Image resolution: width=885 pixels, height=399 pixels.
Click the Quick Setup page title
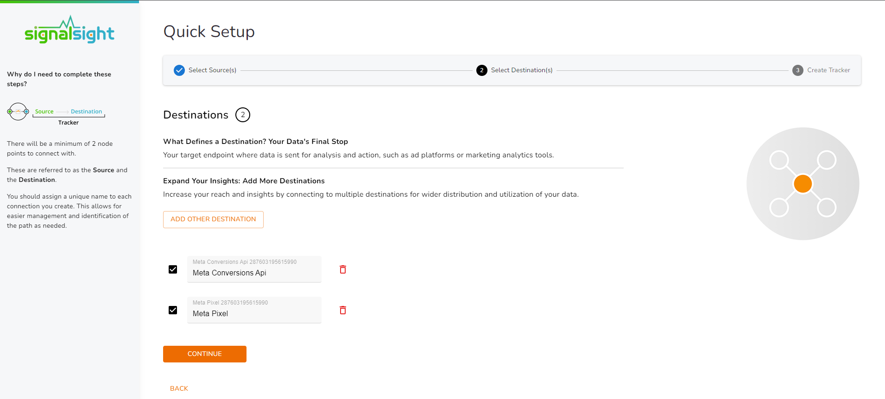[209, 31]
